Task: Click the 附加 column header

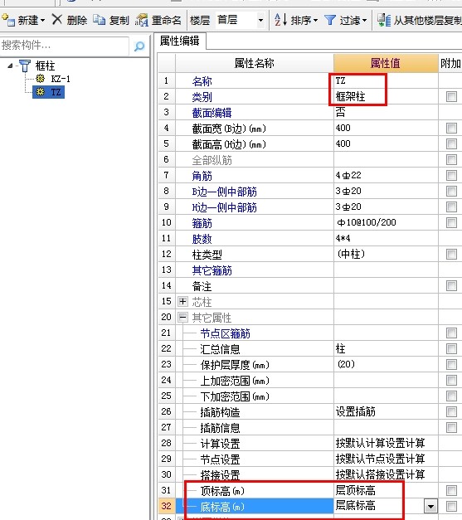Action: coord(450,63)
